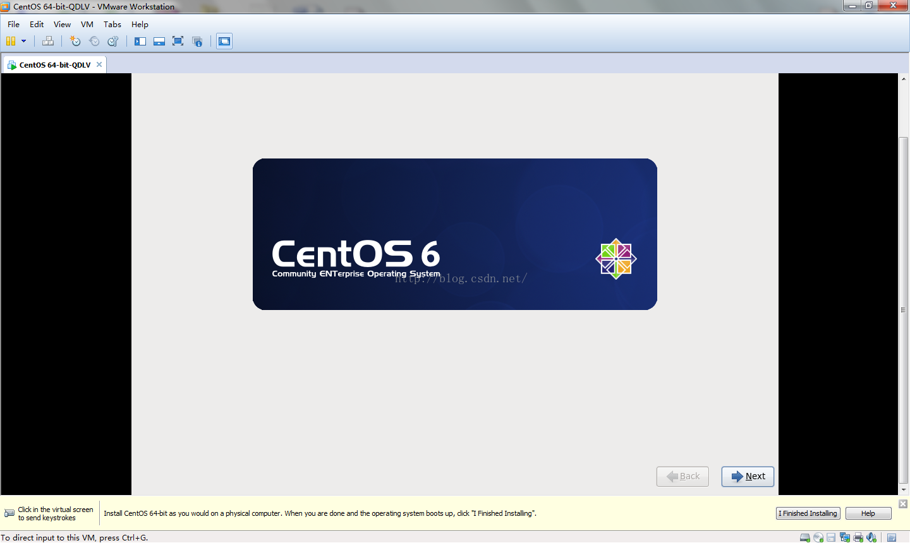Click Help button in the yellow install bar
Image resolution: width=910 pixels, height=543 pixels.
click(868, 513)
